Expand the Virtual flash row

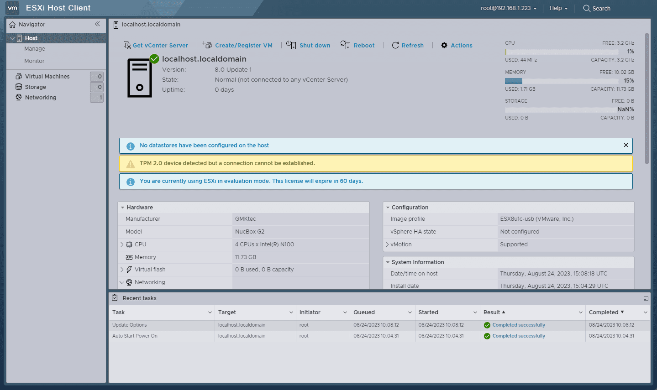tap(122, 270)
